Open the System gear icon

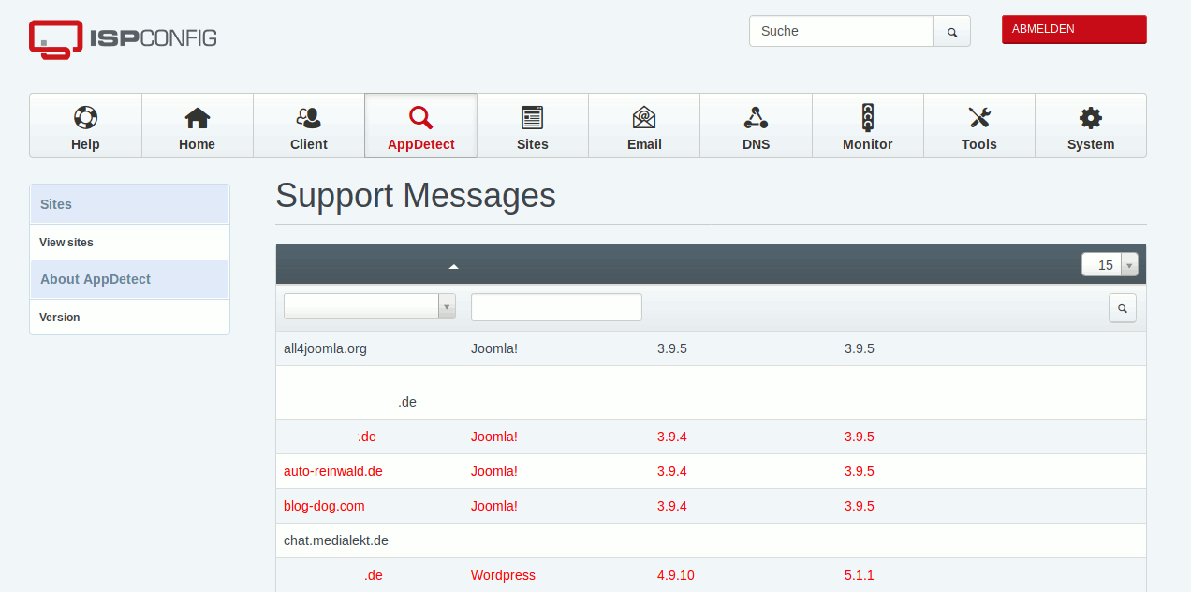1091,117
